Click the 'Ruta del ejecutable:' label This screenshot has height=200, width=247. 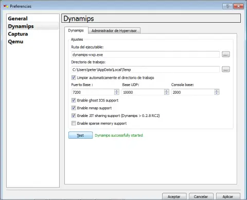87,47
